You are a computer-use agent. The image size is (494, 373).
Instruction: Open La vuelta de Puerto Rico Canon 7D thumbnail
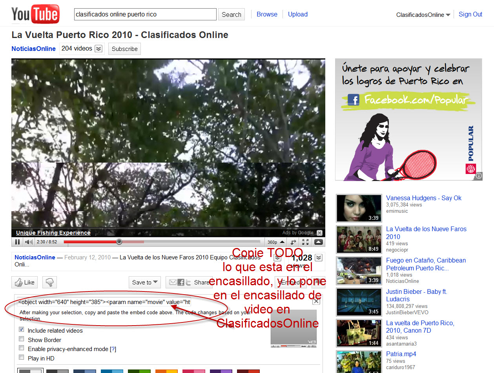point(359,333)
